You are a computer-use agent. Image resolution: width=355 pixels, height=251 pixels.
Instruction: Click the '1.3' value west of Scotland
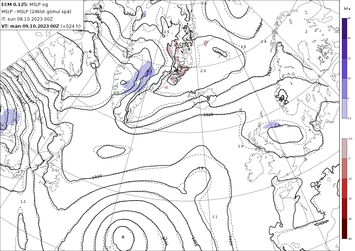(x=240, y=146)
